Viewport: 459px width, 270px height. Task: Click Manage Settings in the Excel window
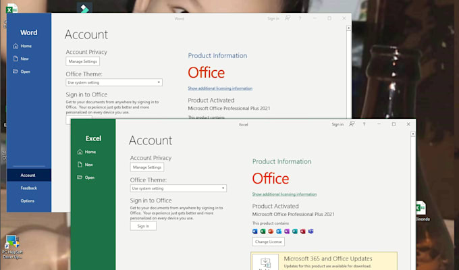click(147, 167)
